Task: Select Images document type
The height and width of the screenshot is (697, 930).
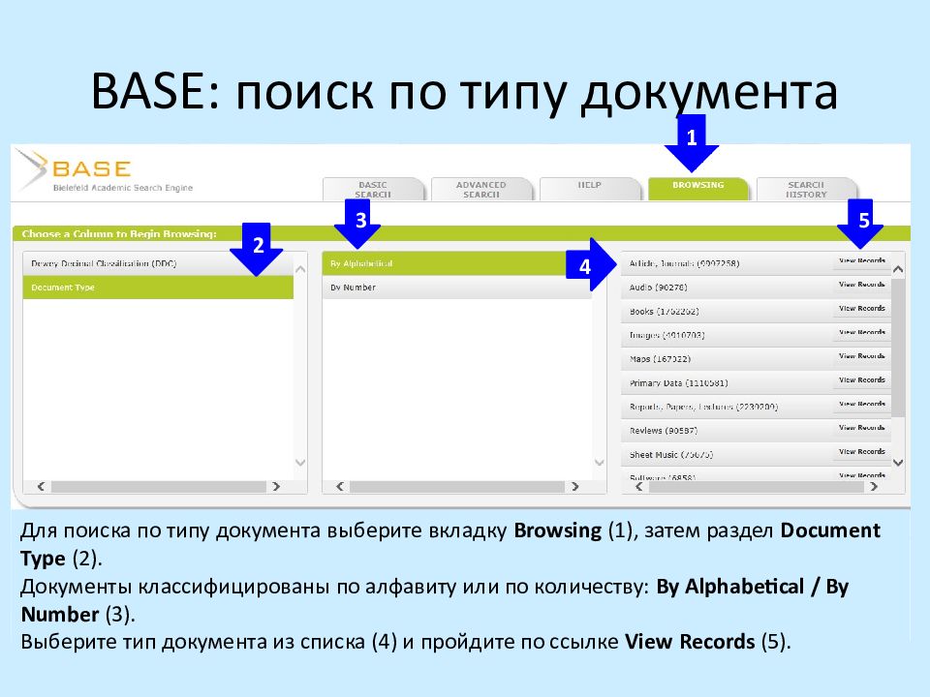Action: [727, 336]
